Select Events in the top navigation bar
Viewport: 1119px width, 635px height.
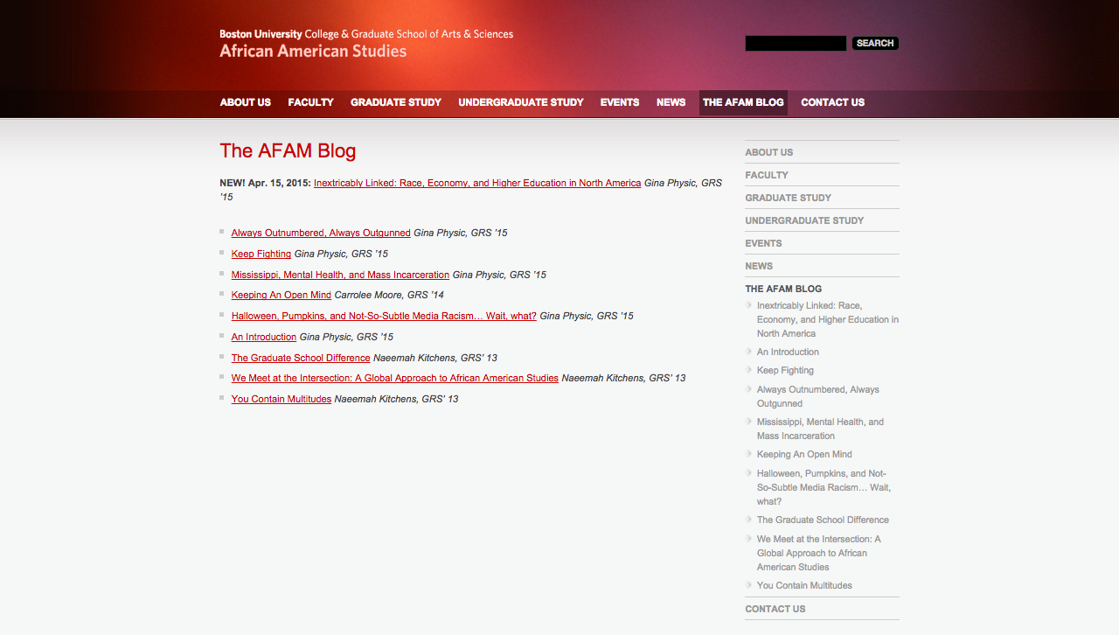coord(619,102)
